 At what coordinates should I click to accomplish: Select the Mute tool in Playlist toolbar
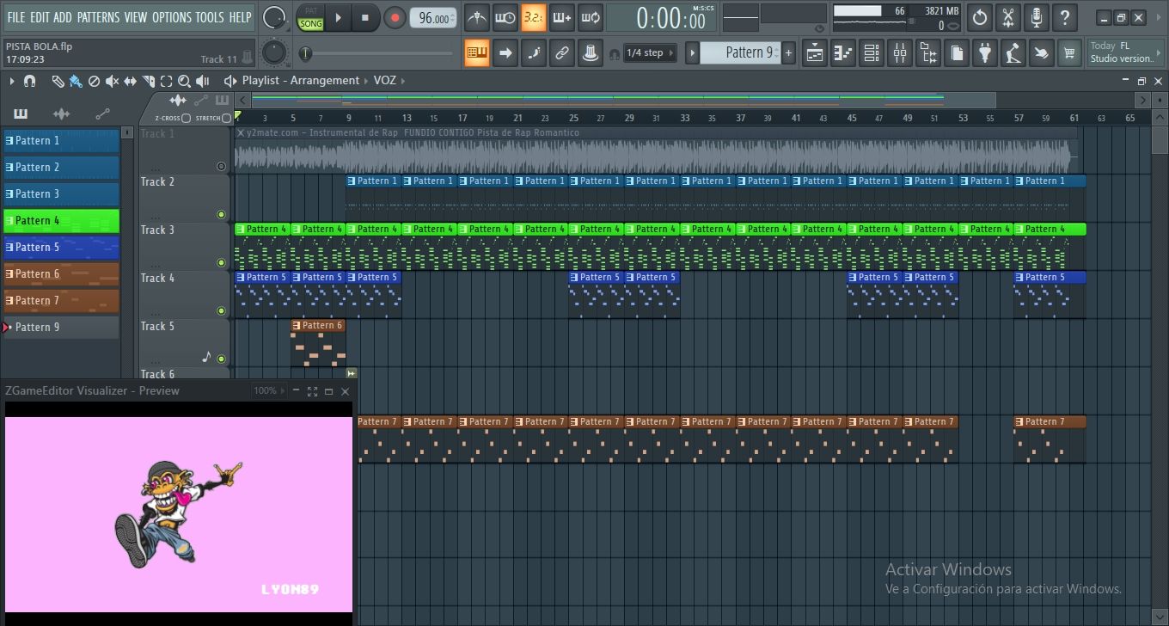[113, 81]
